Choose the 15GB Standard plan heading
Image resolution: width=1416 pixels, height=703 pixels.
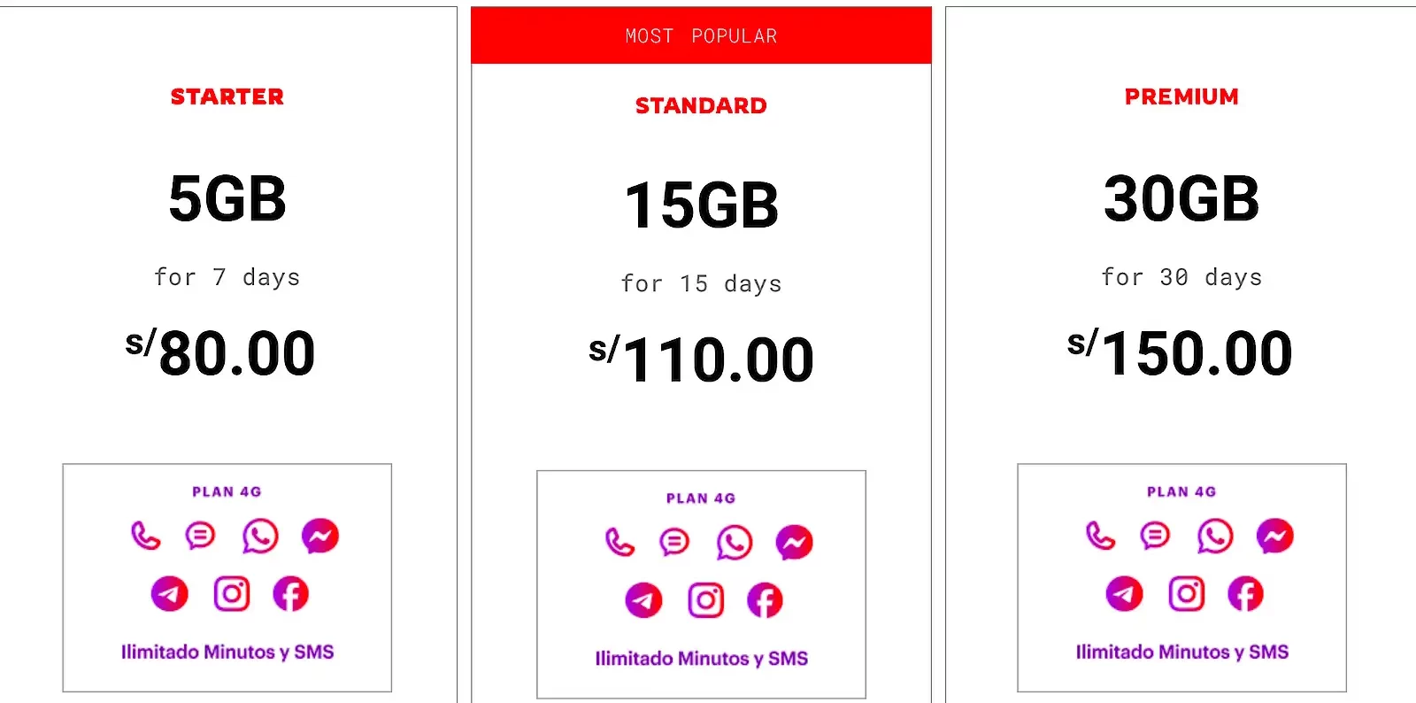702,205
